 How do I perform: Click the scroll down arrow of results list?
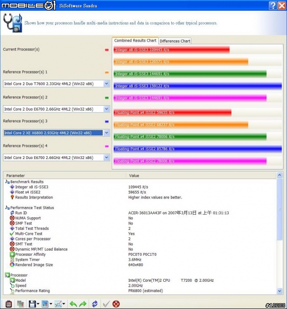pyautogui.click(x=279, y=291)
